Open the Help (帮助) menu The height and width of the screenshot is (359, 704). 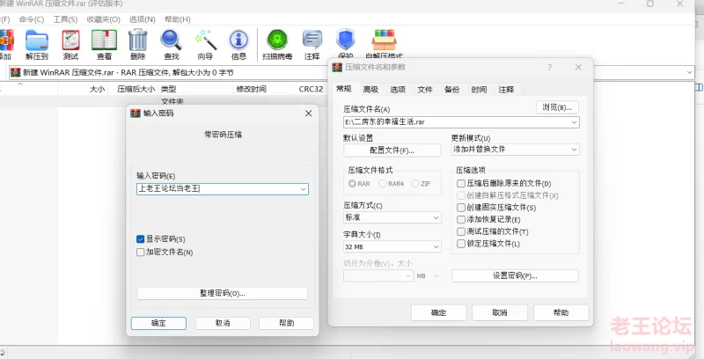pos(178,19)
